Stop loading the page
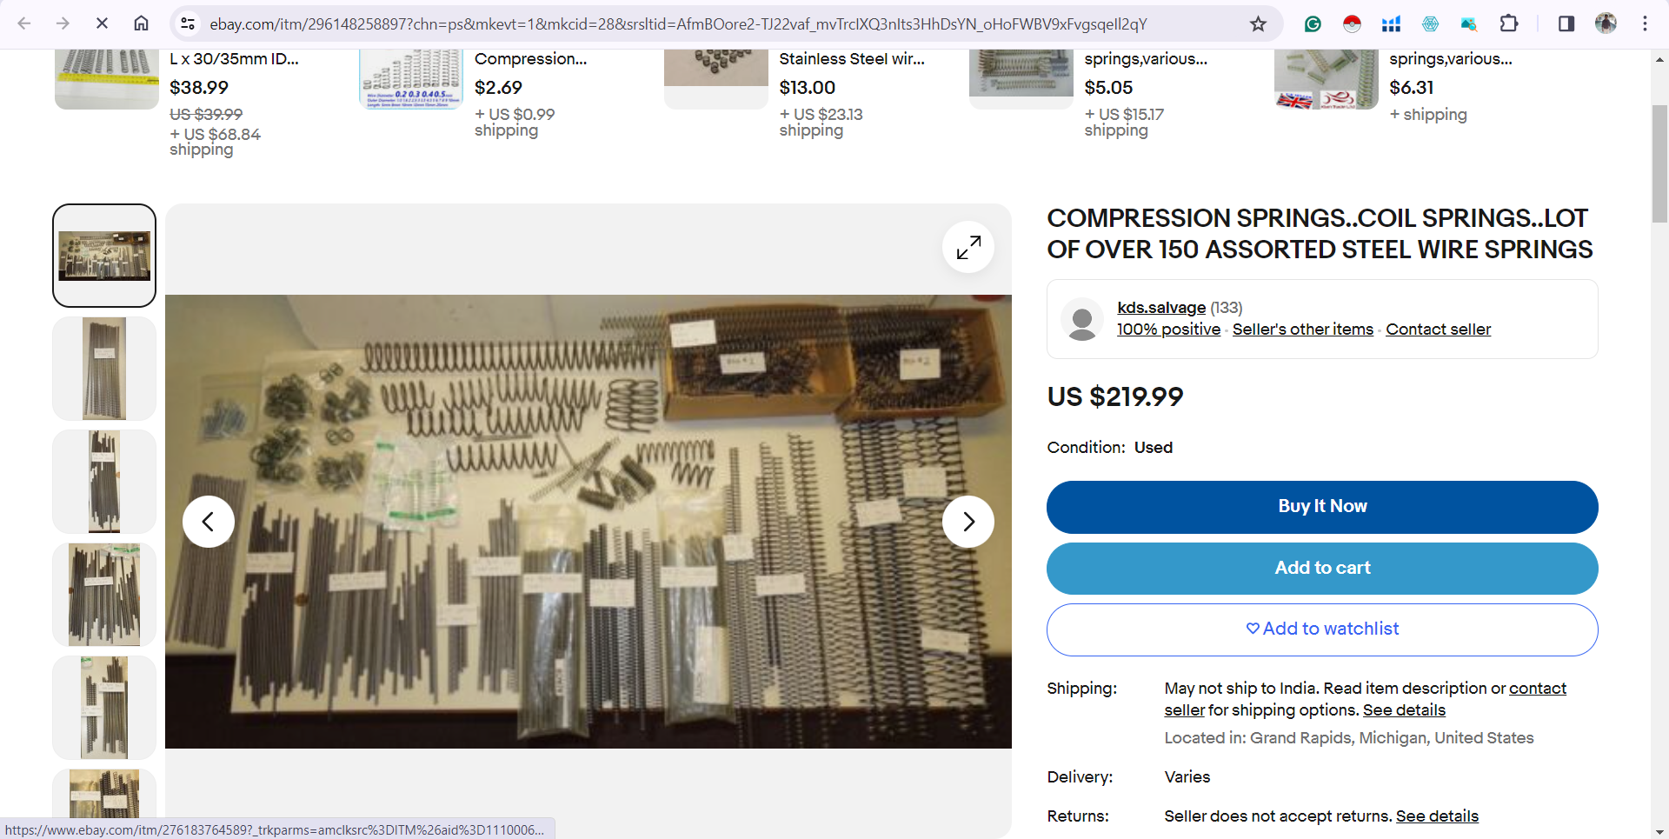This screenshot has width=1669, height=839. click(x=102, y=23)
